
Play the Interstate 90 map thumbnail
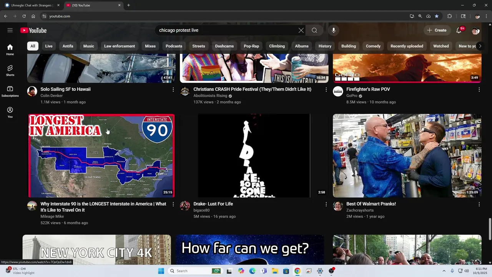[101, 155]
